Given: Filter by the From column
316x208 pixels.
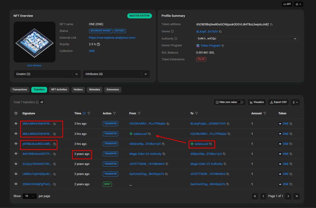Looking at the screenshot, I should 139,113.
